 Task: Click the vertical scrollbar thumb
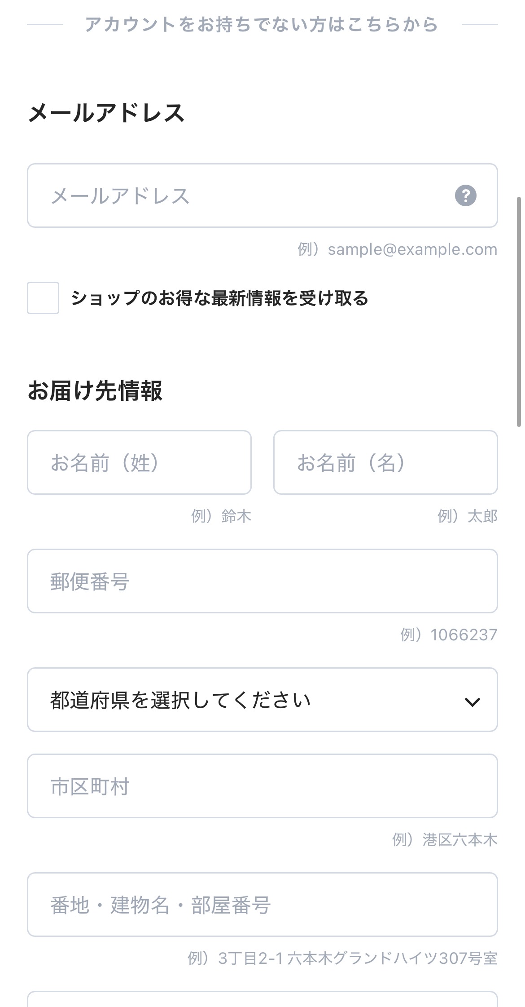point(519,311)
